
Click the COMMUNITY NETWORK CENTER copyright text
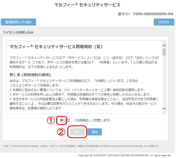pos(124,155)
